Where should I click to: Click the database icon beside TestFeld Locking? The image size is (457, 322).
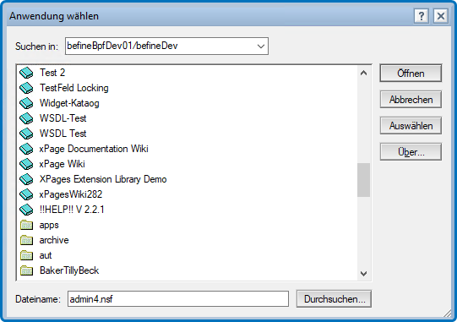pos(26,88)
